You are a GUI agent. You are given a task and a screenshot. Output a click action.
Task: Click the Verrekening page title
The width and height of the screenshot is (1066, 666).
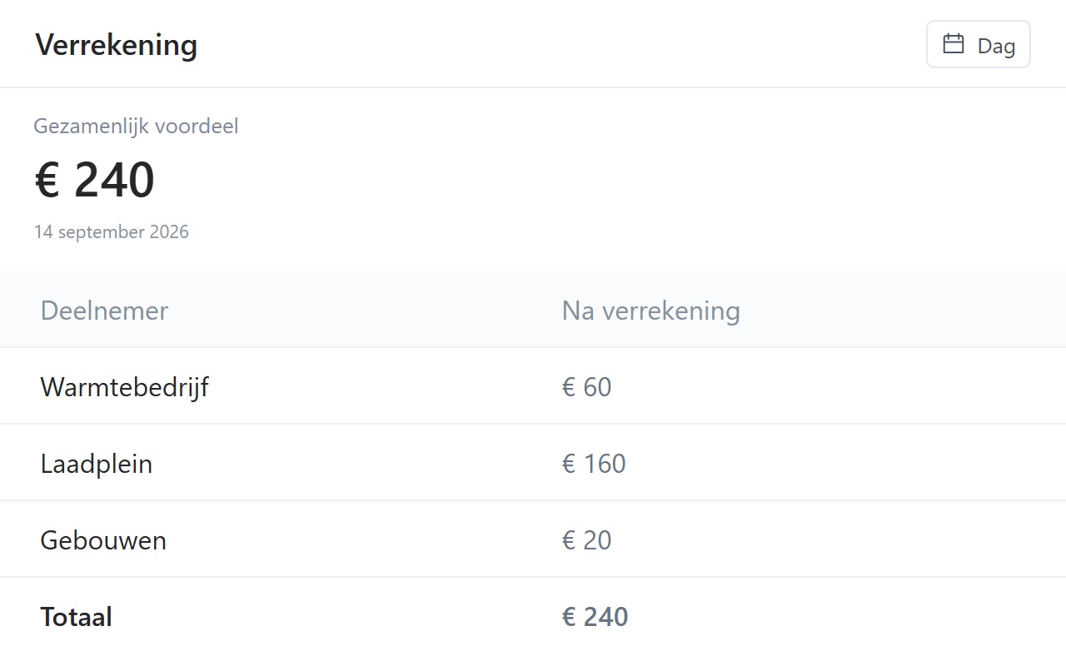117,44
